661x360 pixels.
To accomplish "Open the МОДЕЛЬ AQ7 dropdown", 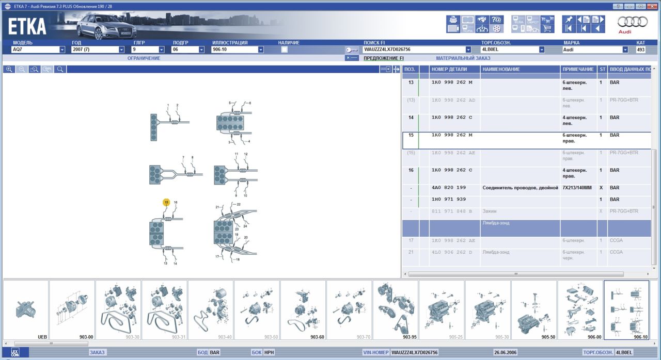I will pyautogui.click(x=62, y=50).
